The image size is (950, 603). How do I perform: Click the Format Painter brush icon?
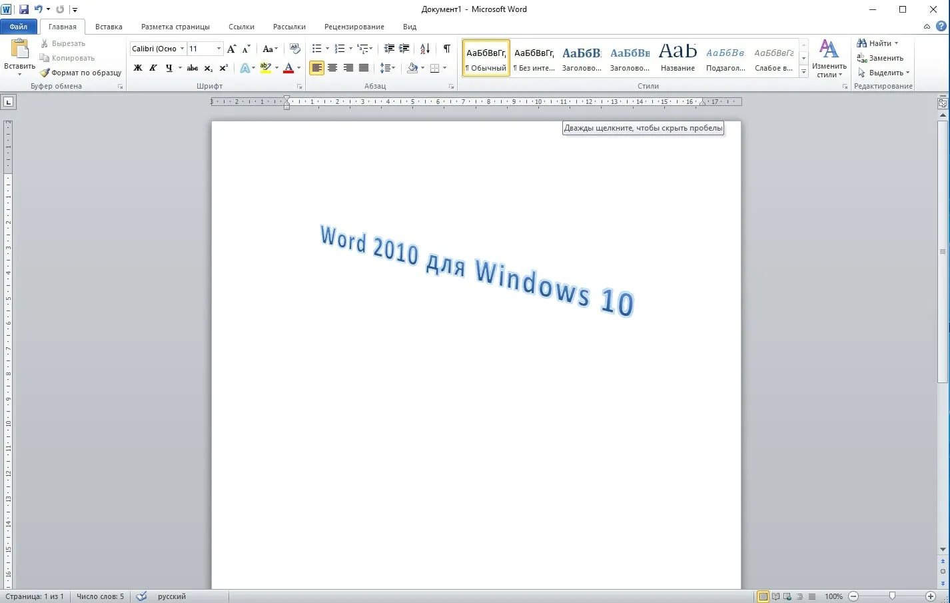pos(45,73)
